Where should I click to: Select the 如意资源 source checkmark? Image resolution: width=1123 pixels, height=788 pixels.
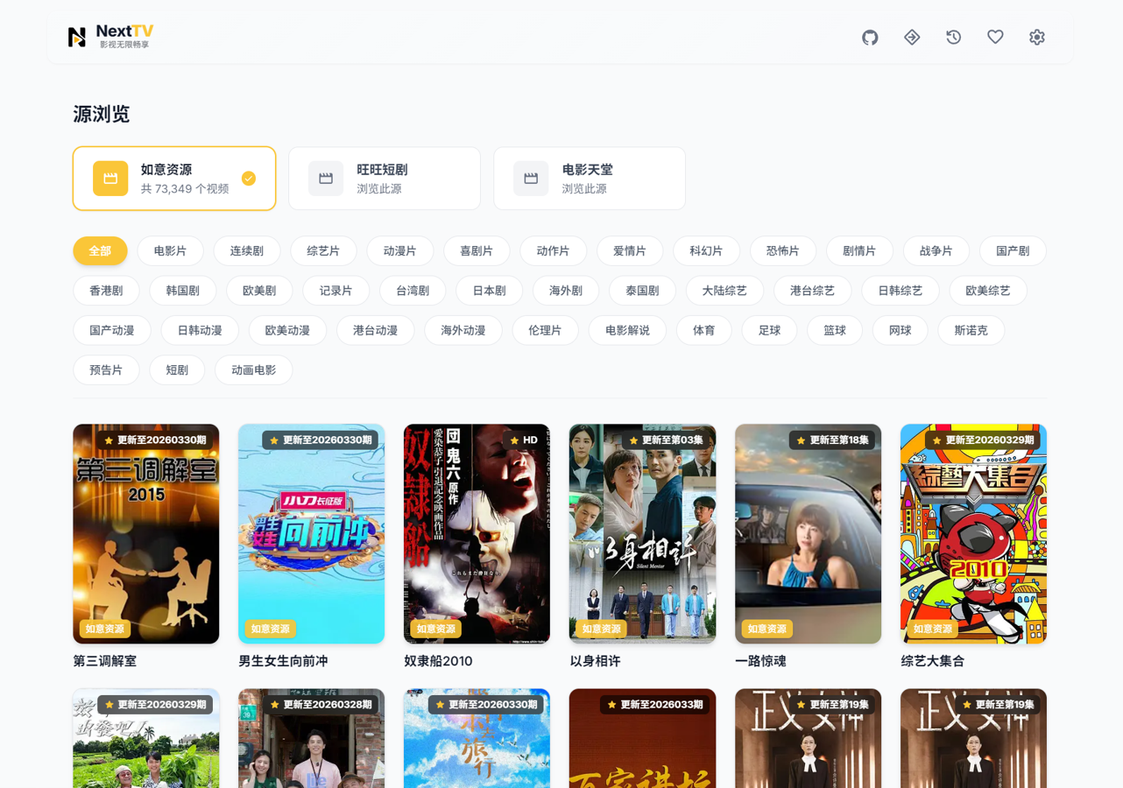tap(249, 179)
